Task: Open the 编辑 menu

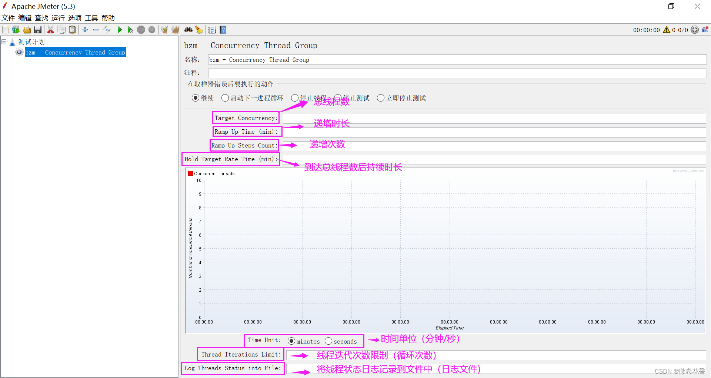Action: pos(25,18)
